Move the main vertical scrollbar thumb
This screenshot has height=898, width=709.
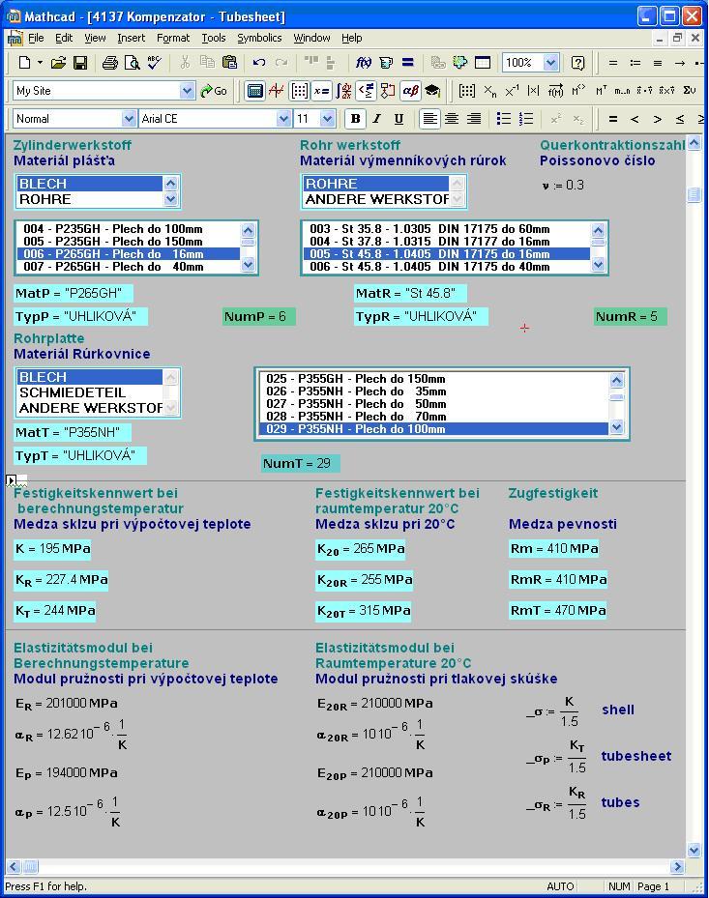tap(694, 194)
